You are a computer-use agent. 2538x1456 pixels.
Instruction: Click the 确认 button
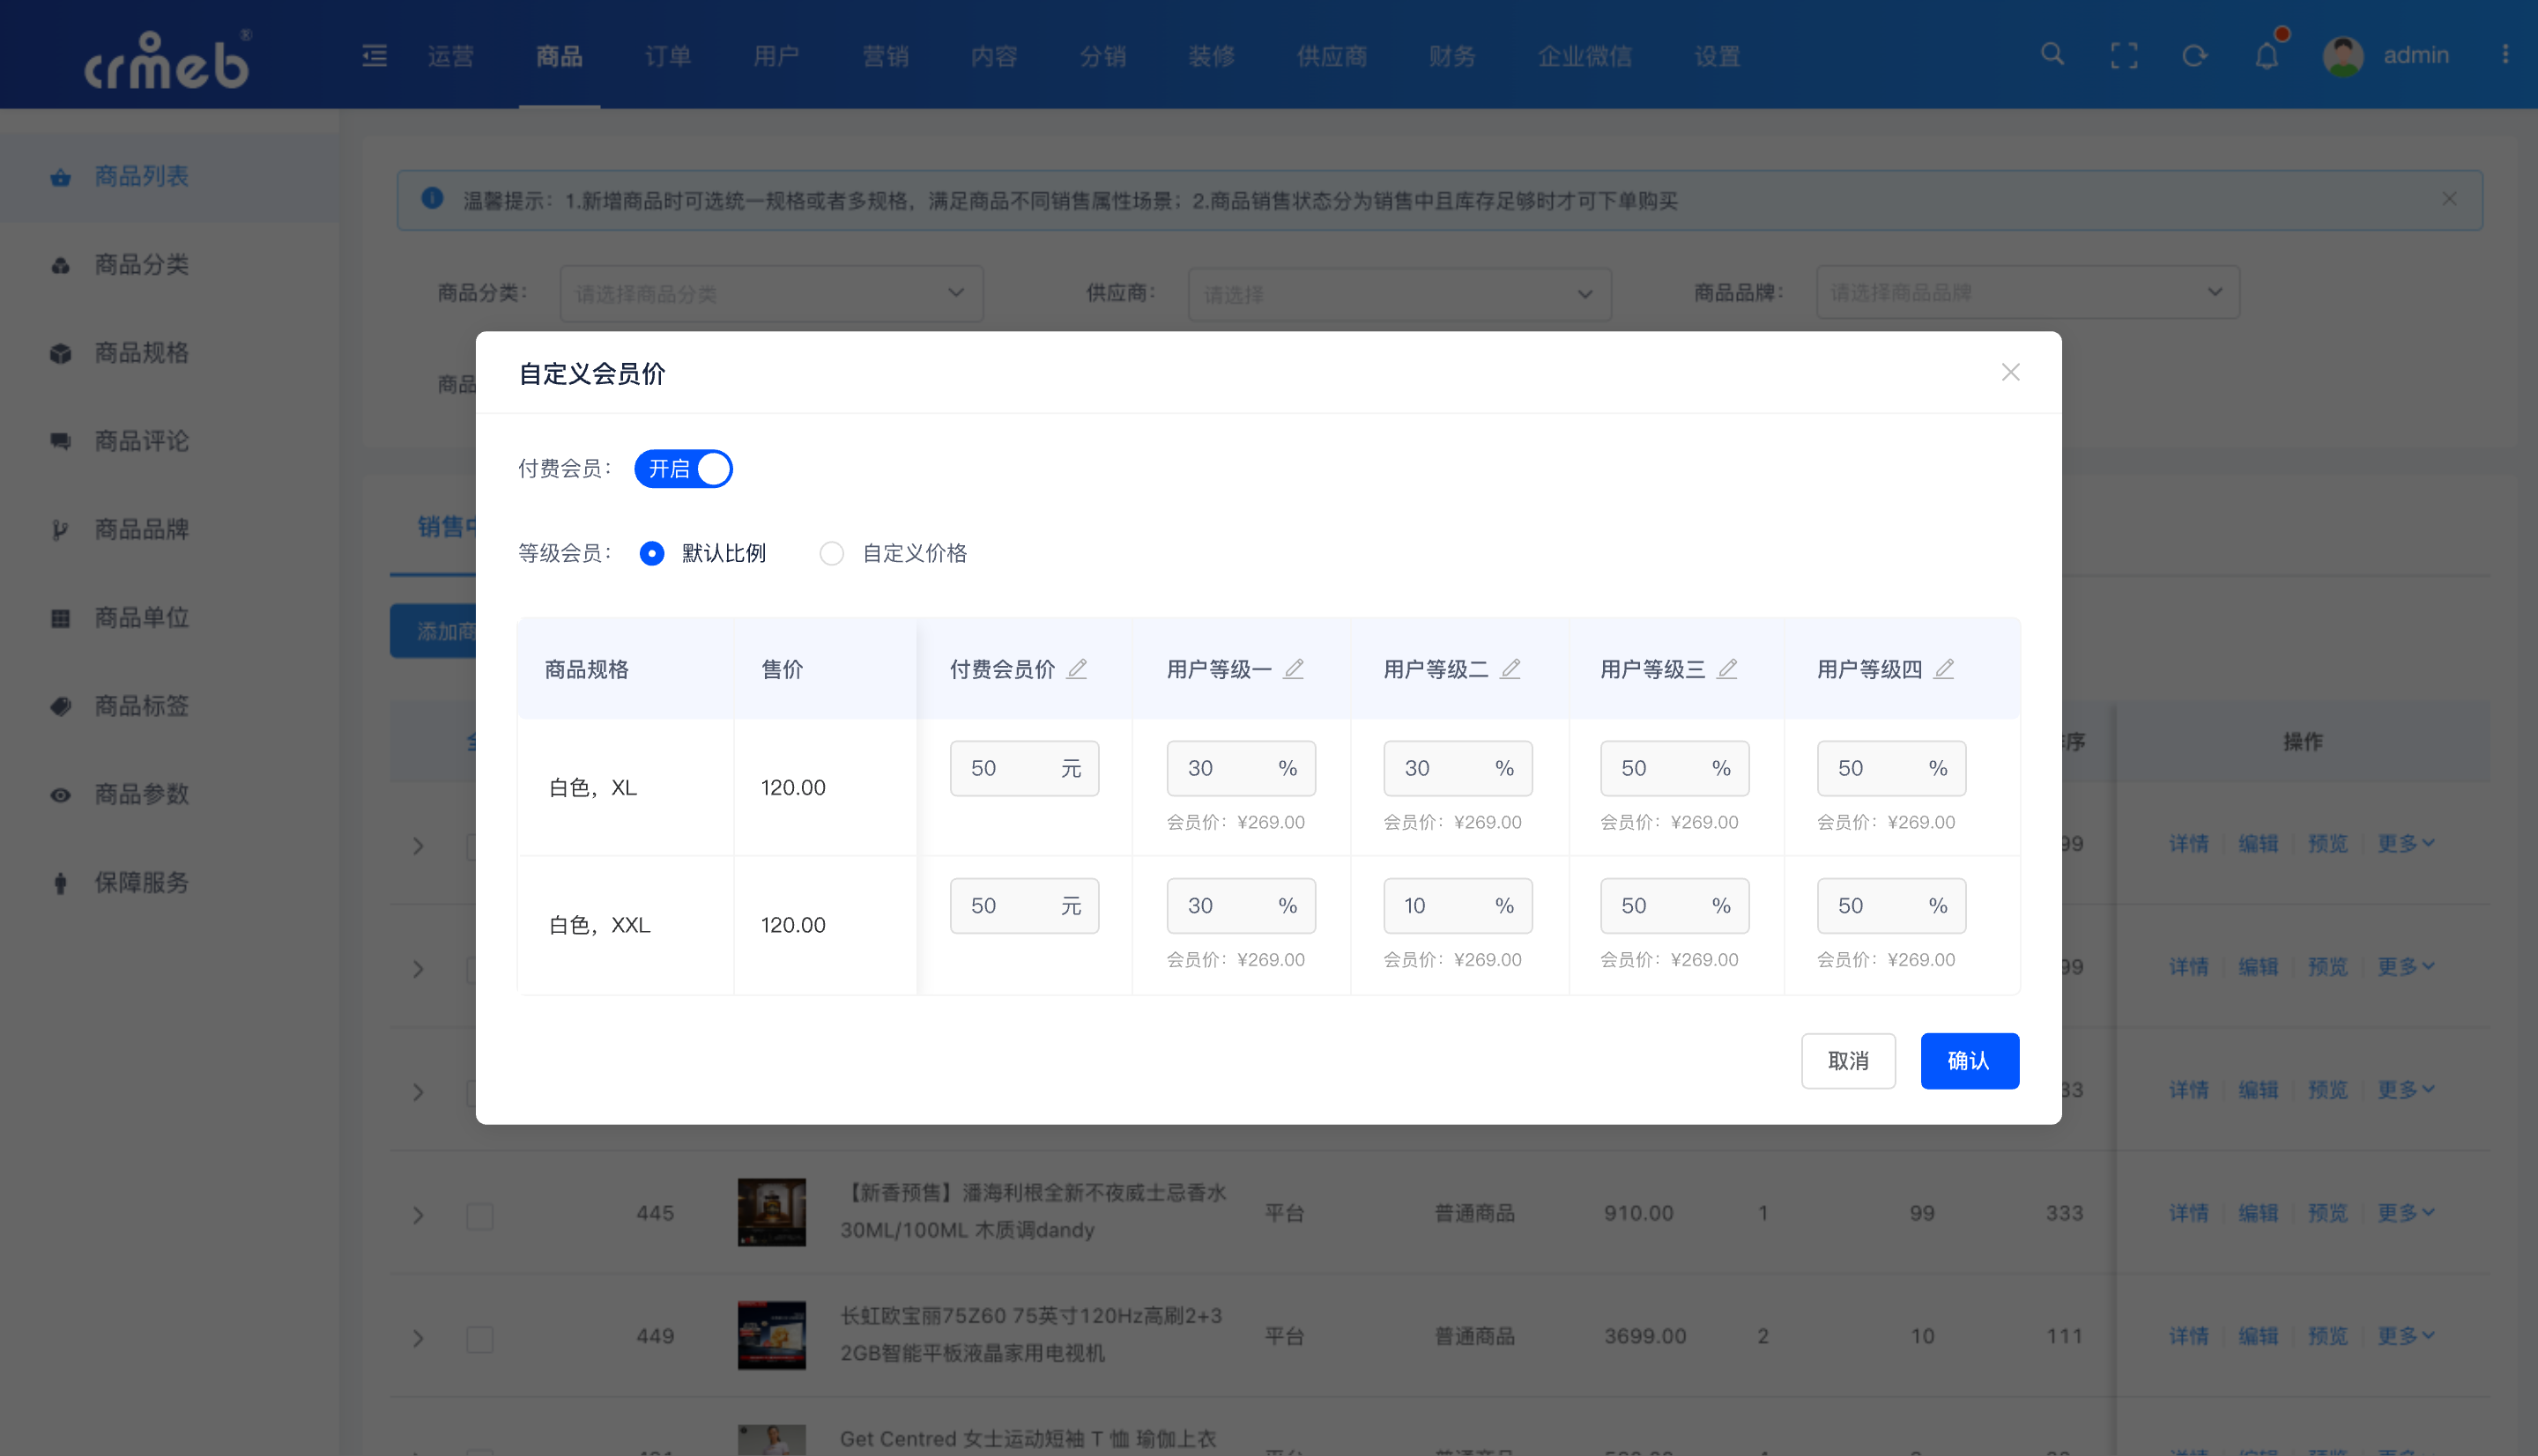[x=1969, y=1060]
